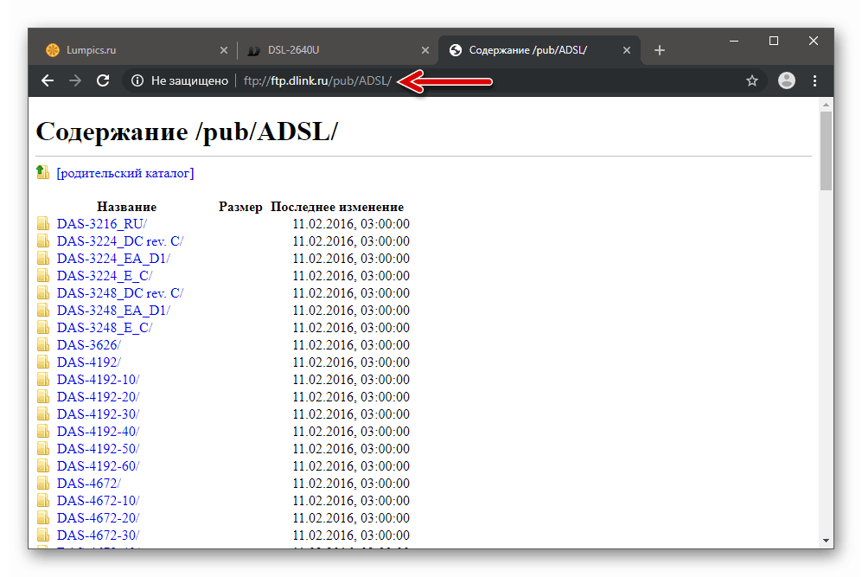Open the Chrome three-dot menu
Screen dimensions: 862x577
coord(814,80)
